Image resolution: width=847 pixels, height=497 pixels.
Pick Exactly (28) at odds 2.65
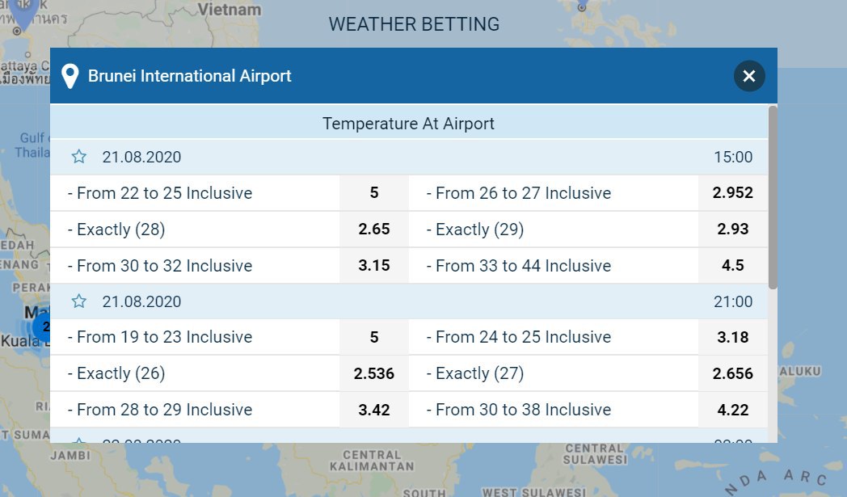click(374, 229)
